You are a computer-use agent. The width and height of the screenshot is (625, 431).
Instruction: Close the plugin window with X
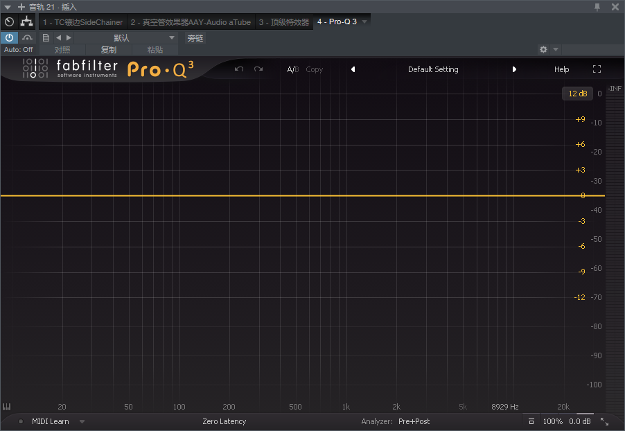[x=615, y=7]
